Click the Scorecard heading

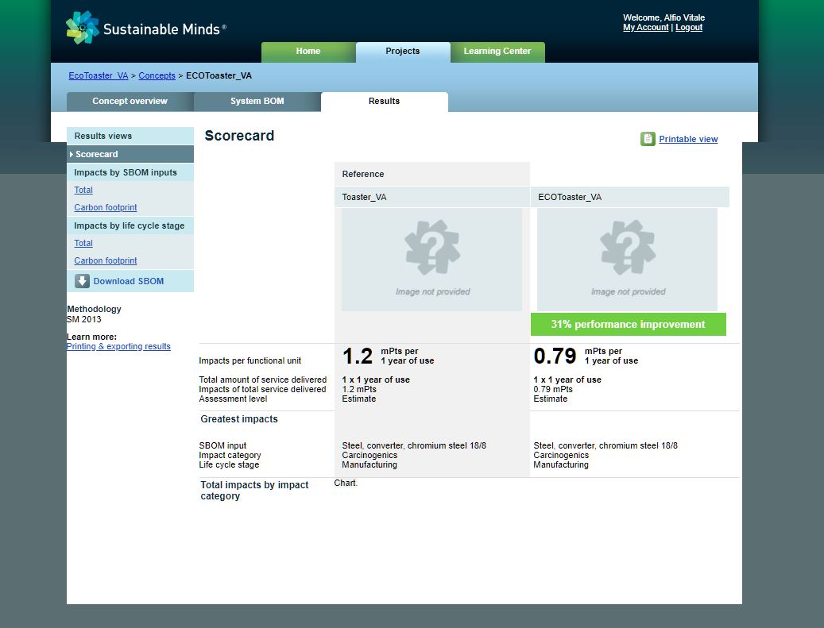coord(239,136)
